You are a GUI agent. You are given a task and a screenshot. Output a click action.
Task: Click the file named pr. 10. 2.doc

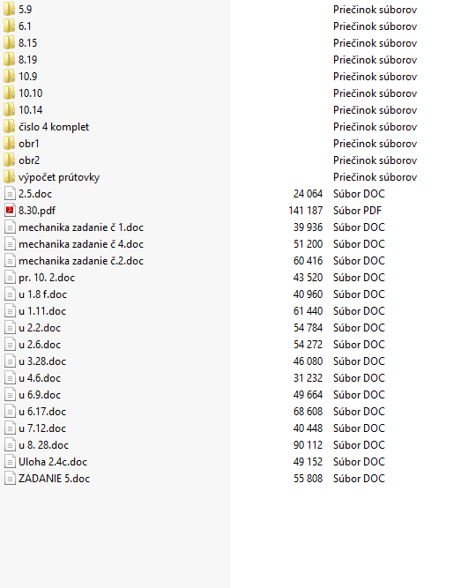(x=47, y=278)
